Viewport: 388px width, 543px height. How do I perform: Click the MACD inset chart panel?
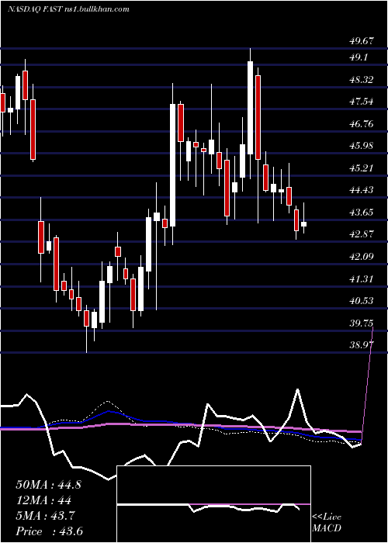point(213,504)
